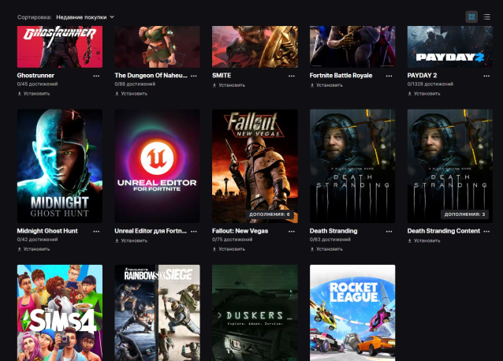The height and width of the screenshot is (361, 503).
Task: Install Fortnite Battle Royale
Action: [326, 85]
